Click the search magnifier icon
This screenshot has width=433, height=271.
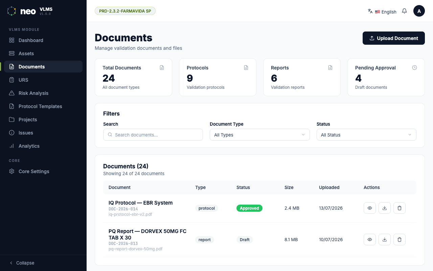click(x=110, y=135)
